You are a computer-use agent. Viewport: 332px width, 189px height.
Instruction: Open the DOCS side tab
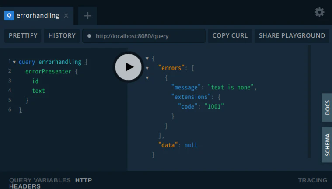pos(327,108)
